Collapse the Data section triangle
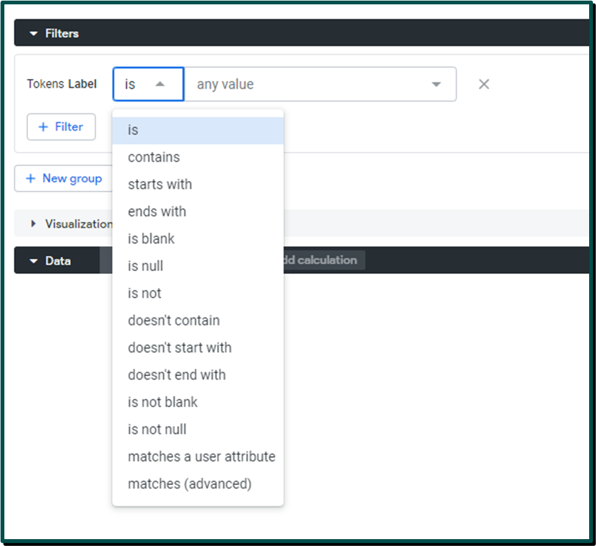Viewport: 596px width, 546px height. tap(33, 261)
